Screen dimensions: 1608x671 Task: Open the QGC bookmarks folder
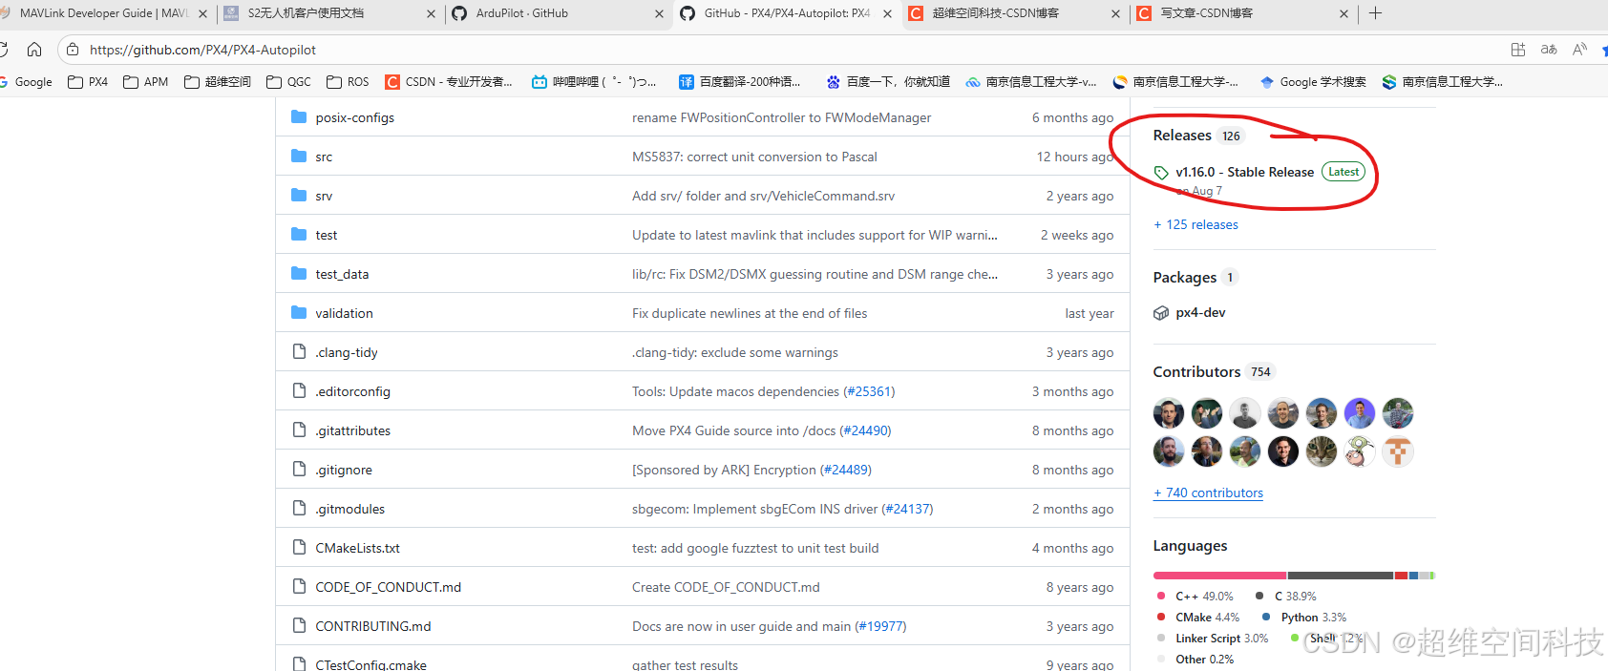click(288, 82)
